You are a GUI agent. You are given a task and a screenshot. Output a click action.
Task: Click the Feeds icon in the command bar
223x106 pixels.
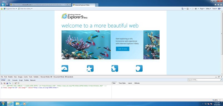point(188,9)
